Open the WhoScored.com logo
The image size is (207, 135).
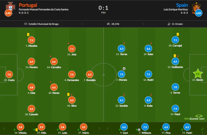pos(194,117)
